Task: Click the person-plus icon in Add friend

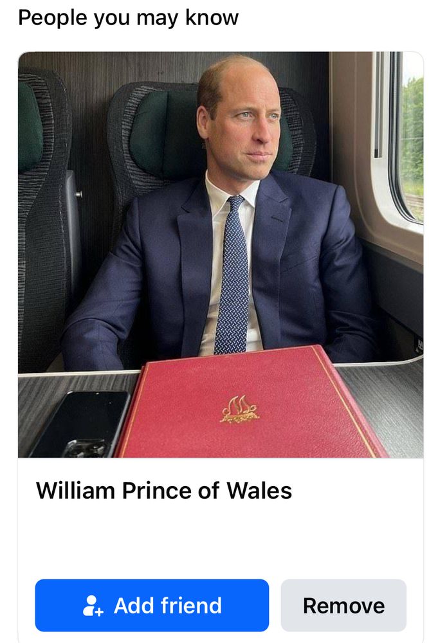Action: [93, 606]
